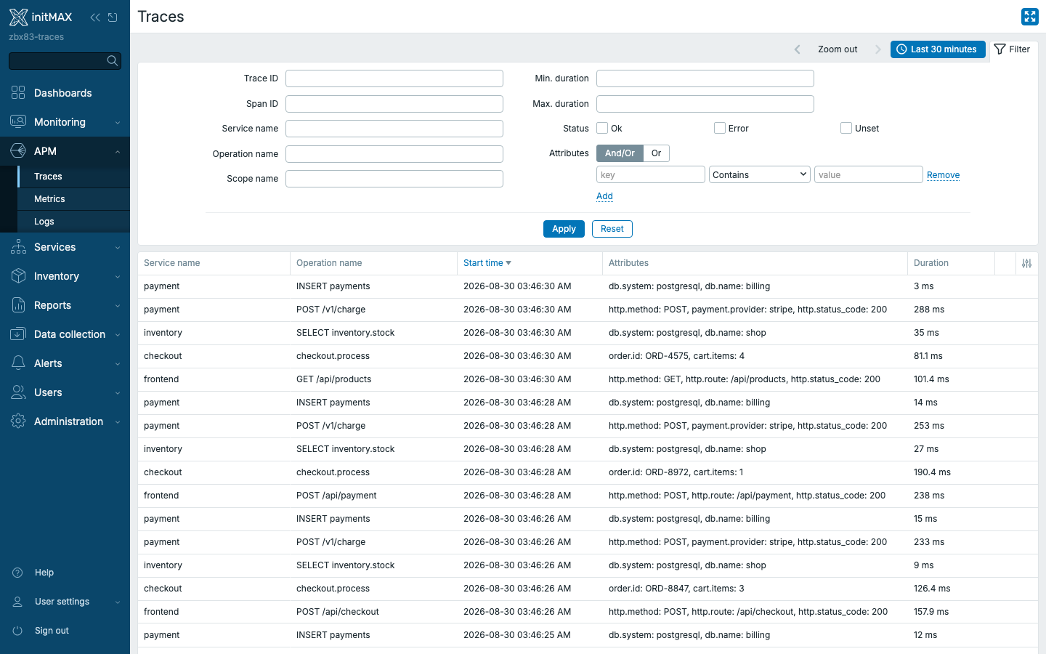The height and width of the screenshot is (654, 1046).
Task: Click the attribute value input field
Action: (x=869, y=174)
